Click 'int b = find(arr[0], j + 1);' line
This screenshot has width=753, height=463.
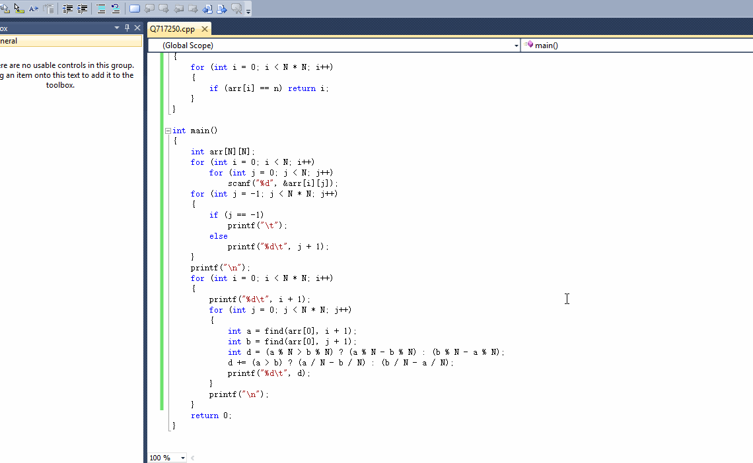point(292,341)
